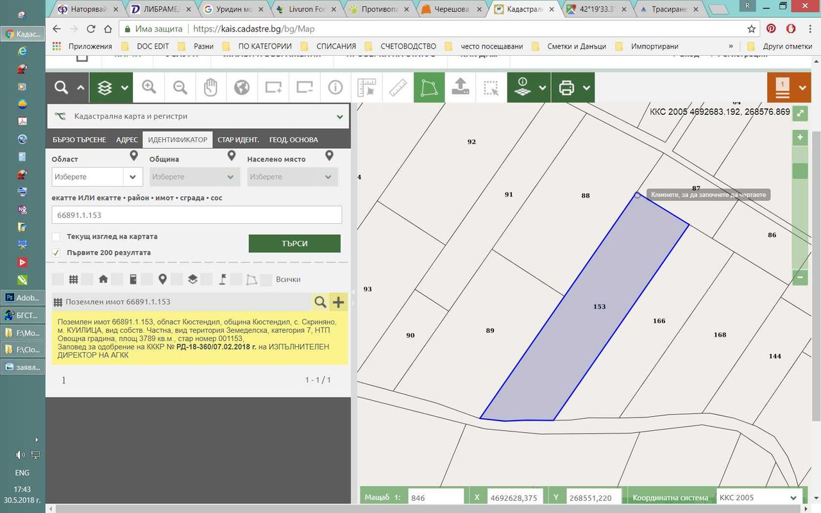Click the location pin beside Населено място
The height and width of the screenshot is (513, 821).
tap(329, 156)
